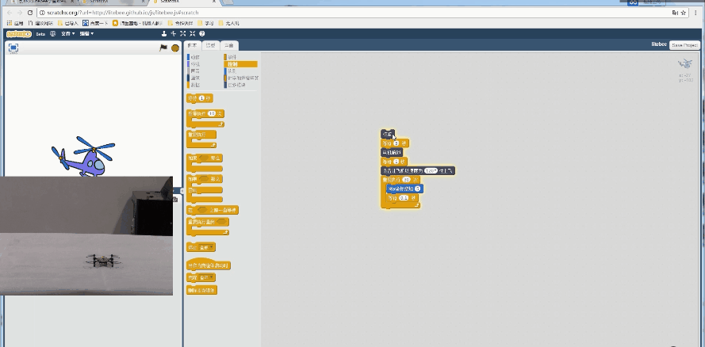
Task: Open the File dropdown menu
Action: [x=68, y=33]
